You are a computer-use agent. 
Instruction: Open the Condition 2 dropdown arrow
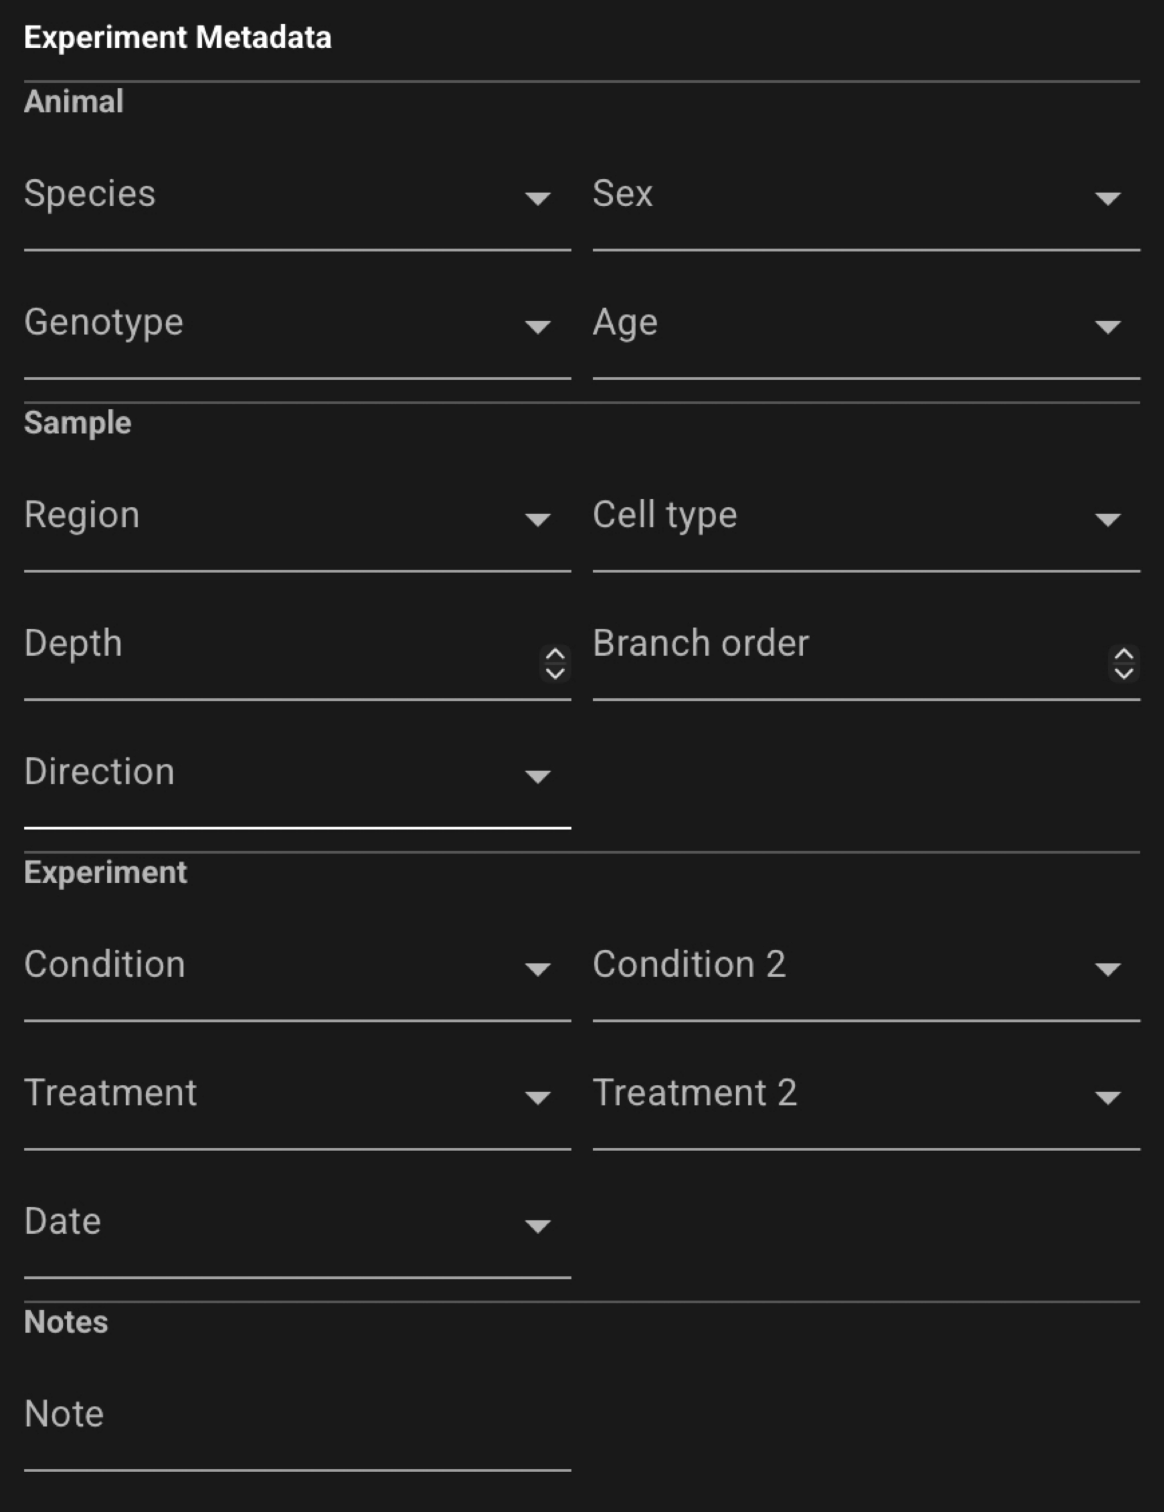pos(1107,969)
